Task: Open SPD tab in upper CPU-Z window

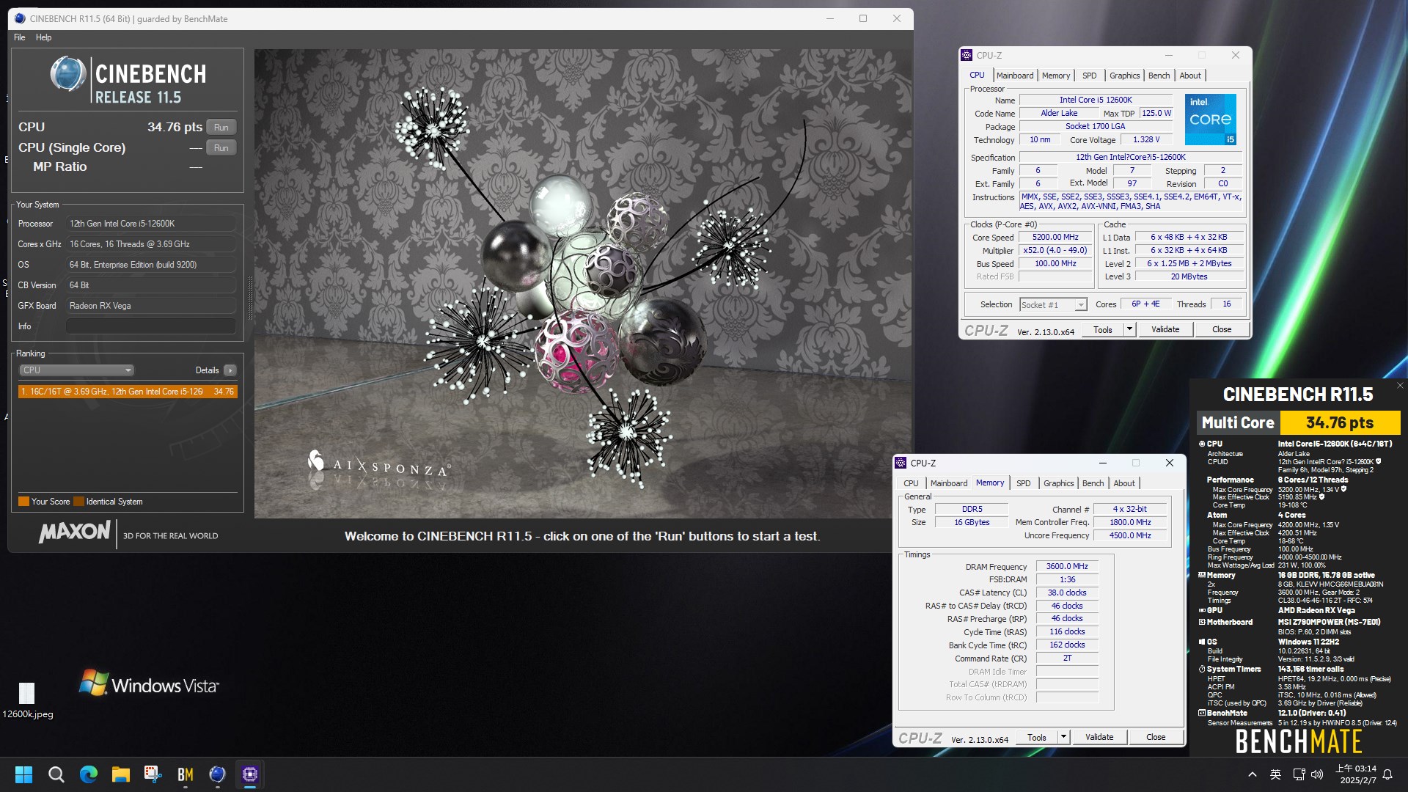Action: coord(1089,76)
